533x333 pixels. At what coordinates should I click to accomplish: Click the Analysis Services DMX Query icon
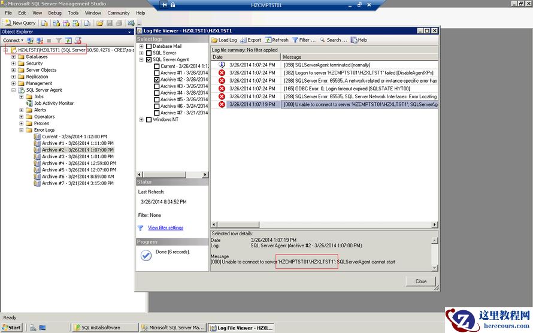pyautogui.click(x=66, y=23)
